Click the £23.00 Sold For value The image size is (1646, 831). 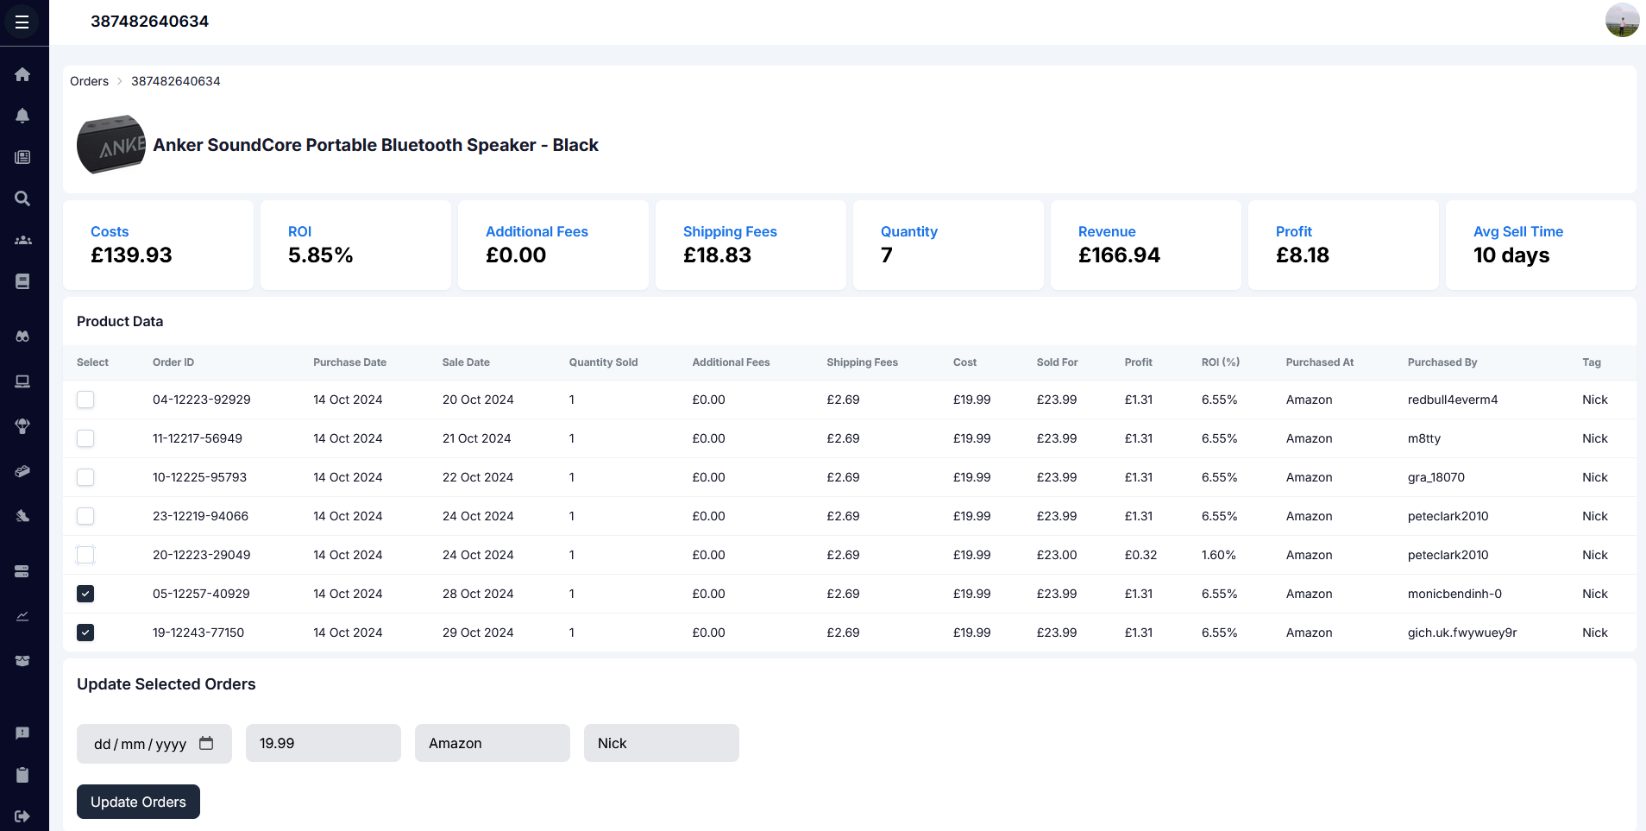coord(1057,555)
